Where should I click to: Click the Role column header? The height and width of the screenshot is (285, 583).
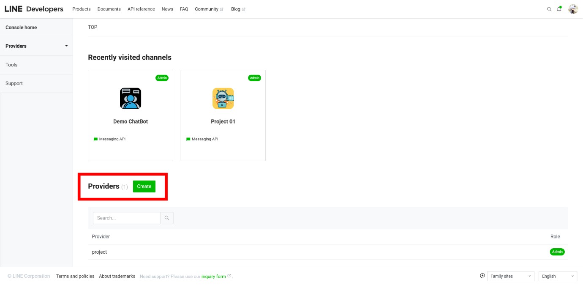[555, 236]
